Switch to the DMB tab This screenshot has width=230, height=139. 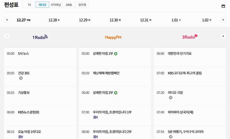69,5
